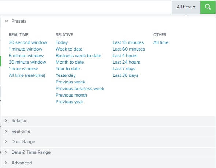216x168 pixels.
Task: Expand the Relative section
Action: pyautogui.click(x=109, y=121)
